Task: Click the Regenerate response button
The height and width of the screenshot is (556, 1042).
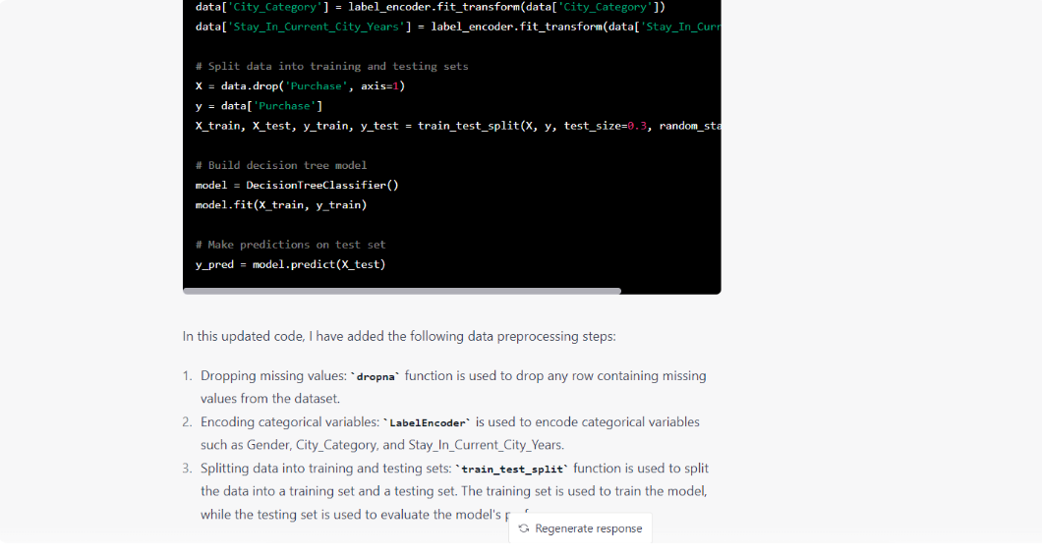Action: pyautogui.click(x=580, y=528)
